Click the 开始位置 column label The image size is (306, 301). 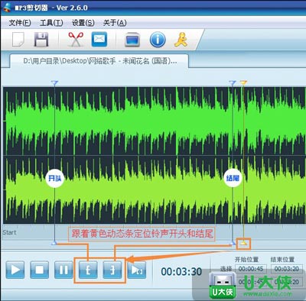pos(246,259)
